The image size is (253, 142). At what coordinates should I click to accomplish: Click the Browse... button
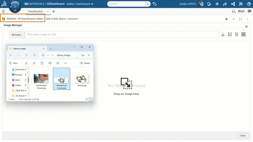17,35
